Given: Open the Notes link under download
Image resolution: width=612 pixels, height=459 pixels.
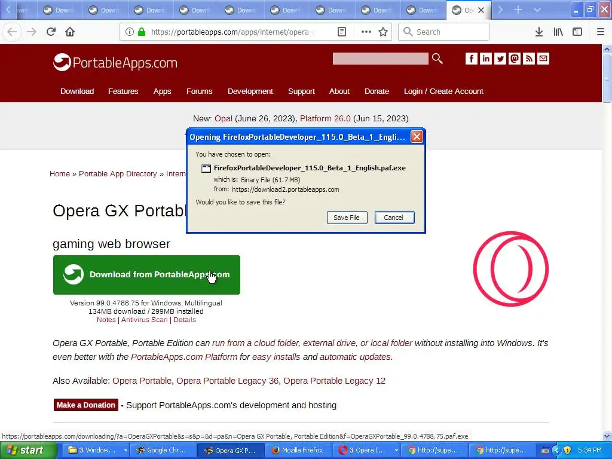Looking at the screenshot, I should (x=106, y=320).
